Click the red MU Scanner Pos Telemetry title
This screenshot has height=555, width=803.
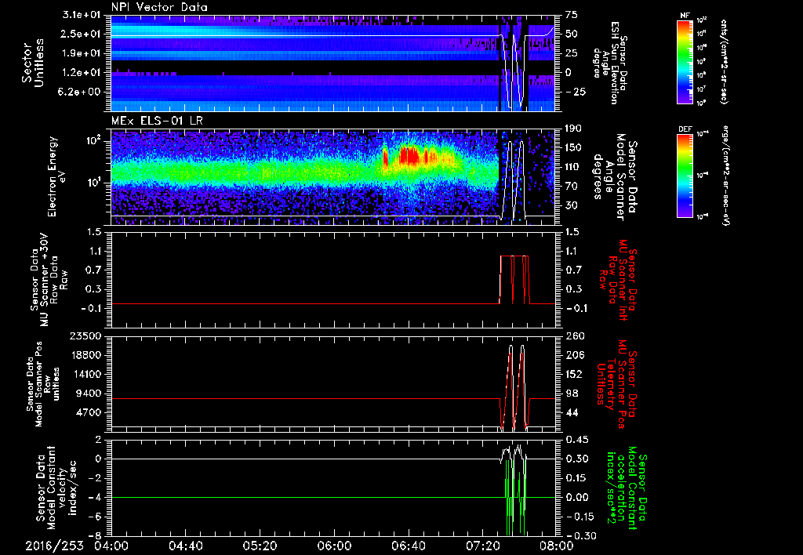point(616,384)
